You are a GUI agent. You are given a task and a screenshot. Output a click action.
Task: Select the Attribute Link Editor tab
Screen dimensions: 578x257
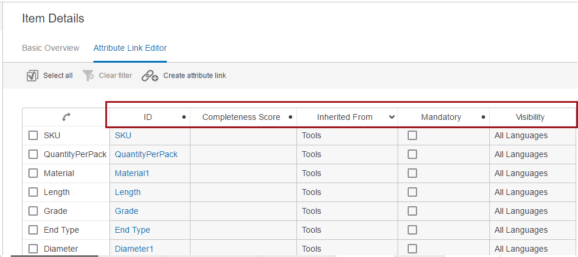coord(130,48)
